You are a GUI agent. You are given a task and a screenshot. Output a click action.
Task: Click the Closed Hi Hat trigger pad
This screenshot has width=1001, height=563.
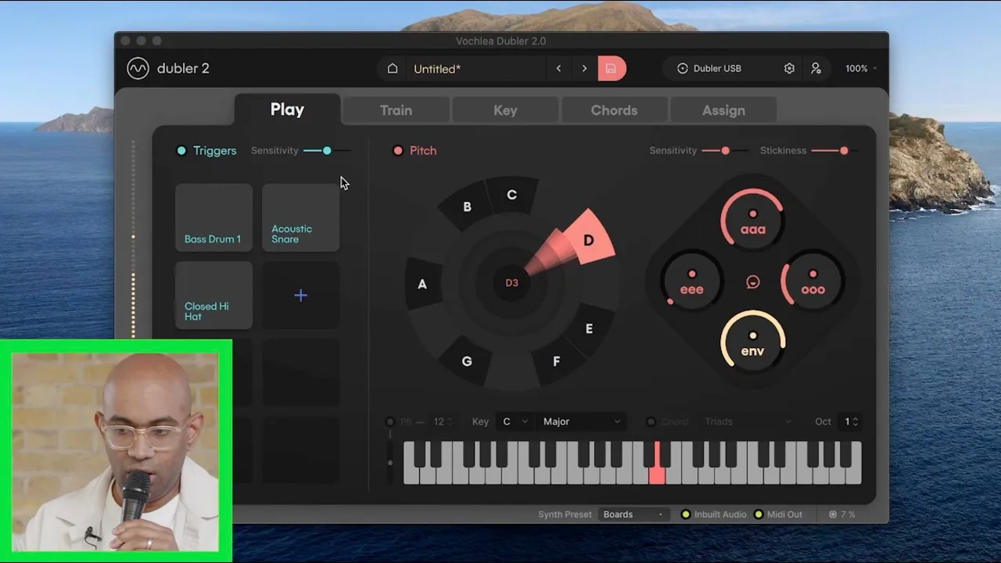(x=213, y=296)
